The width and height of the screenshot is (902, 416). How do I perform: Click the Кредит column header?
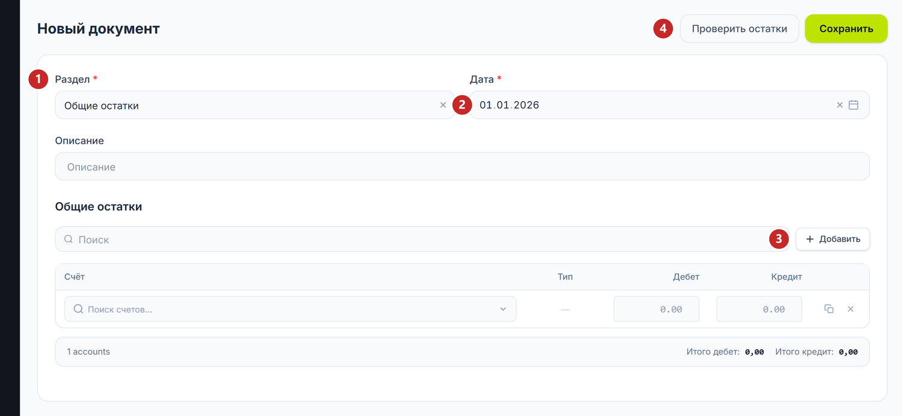(787, 277)
